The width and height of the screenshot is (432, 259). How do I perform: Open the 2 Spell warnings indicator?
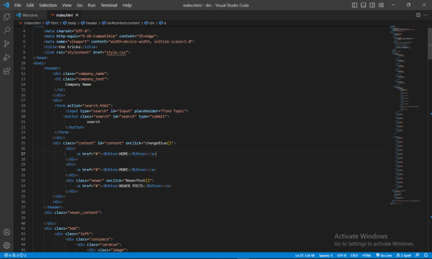pyautogui.click(x=403, y=255)
